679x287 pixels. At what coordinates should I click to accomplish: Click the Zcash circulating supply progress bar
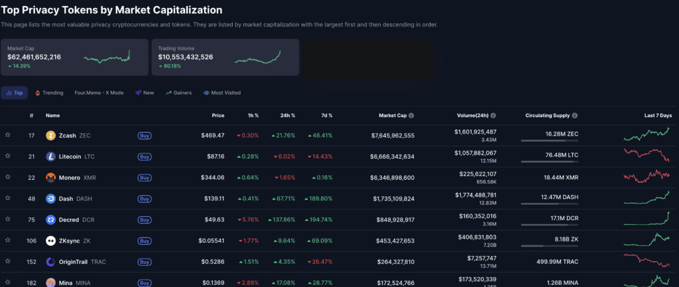(x=550, y=141)
